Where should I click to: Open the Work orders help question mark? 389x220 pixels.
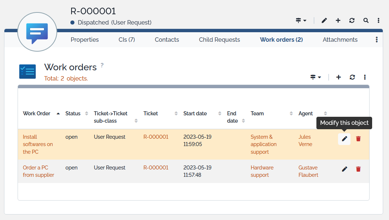[x=102, y=65]
